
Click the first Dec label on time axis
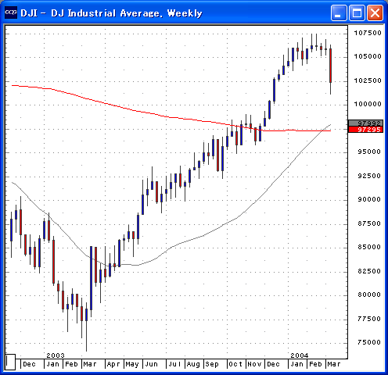click(x=29, y=364)
